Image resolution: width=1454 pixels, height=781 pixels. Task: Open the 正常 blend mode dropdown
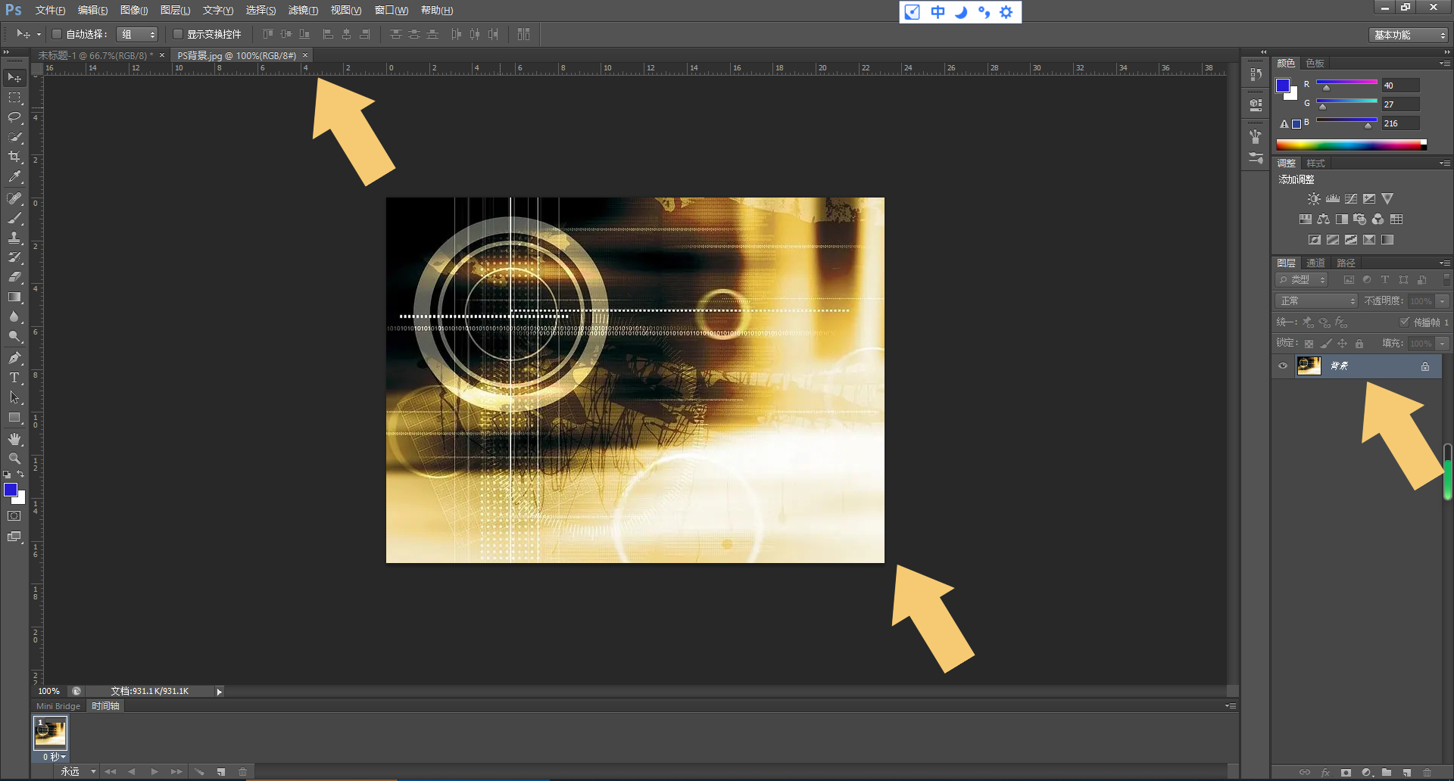pyautogui.click(x=1316, y=301)
